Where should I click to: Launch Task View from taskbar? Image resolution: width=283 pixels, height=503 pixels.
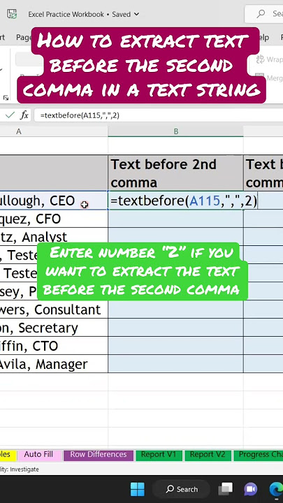[225, 489]
